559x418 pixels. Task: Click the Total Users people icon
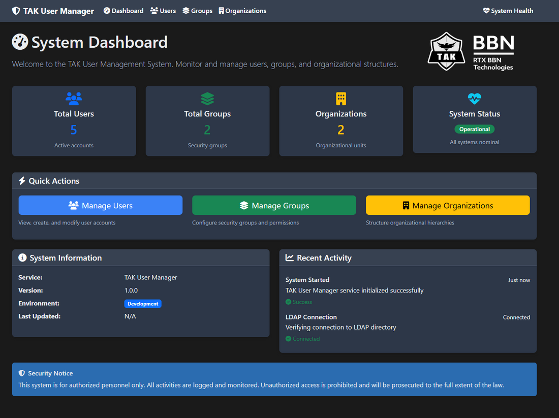click(74, 99)
